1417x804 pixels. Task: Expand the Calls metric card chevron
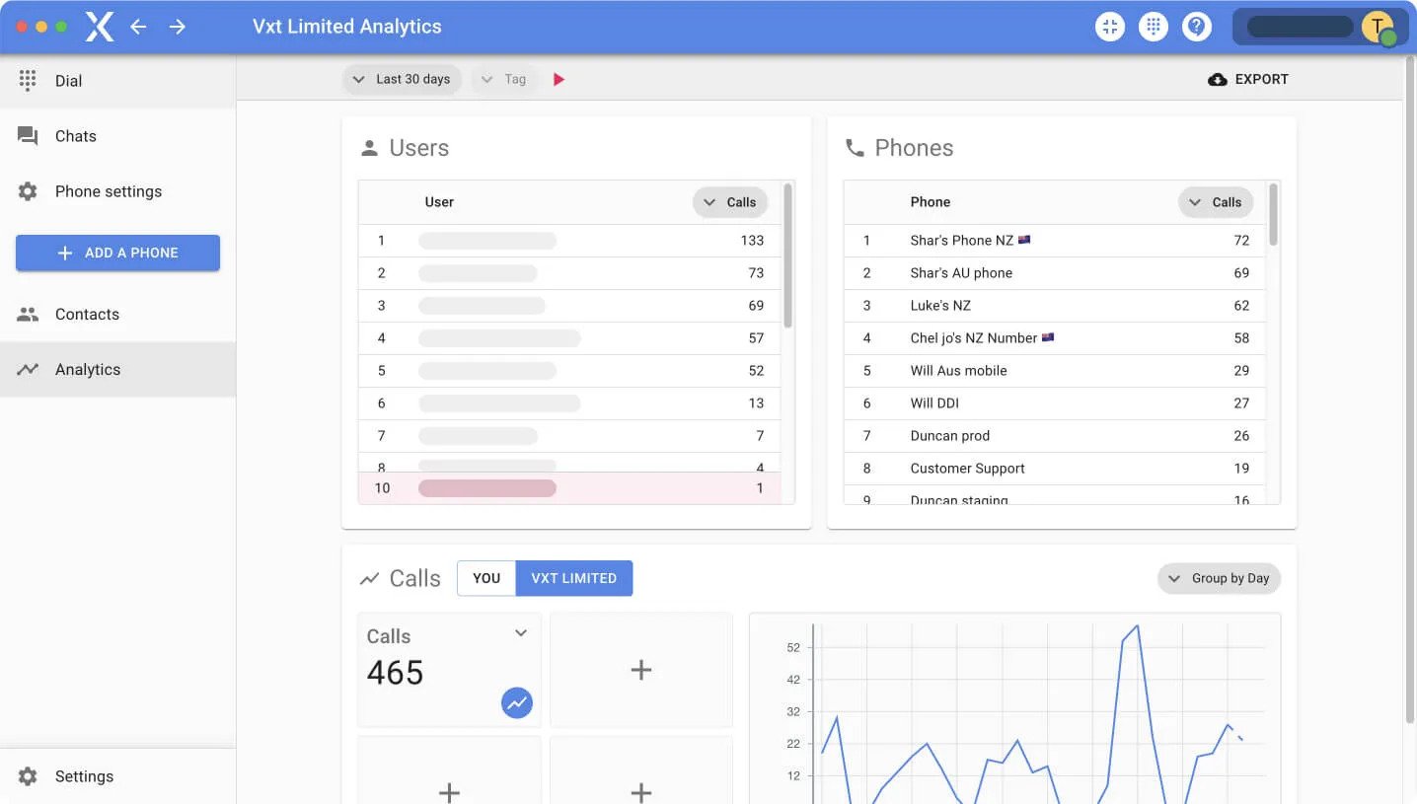(521, 633)
